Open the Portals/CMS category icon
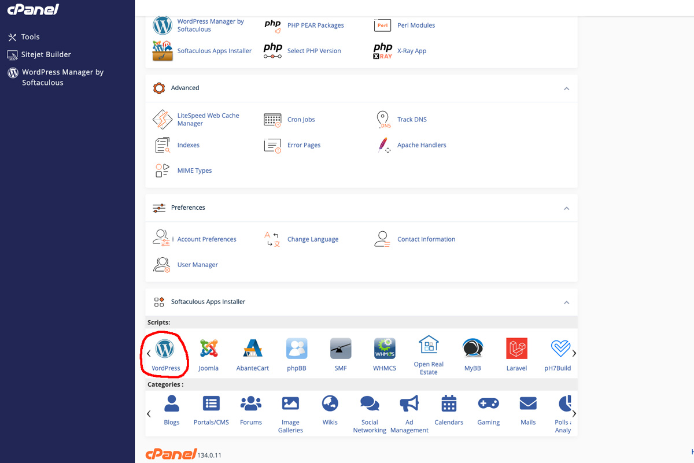694x463 pixels. pos(211,403)
